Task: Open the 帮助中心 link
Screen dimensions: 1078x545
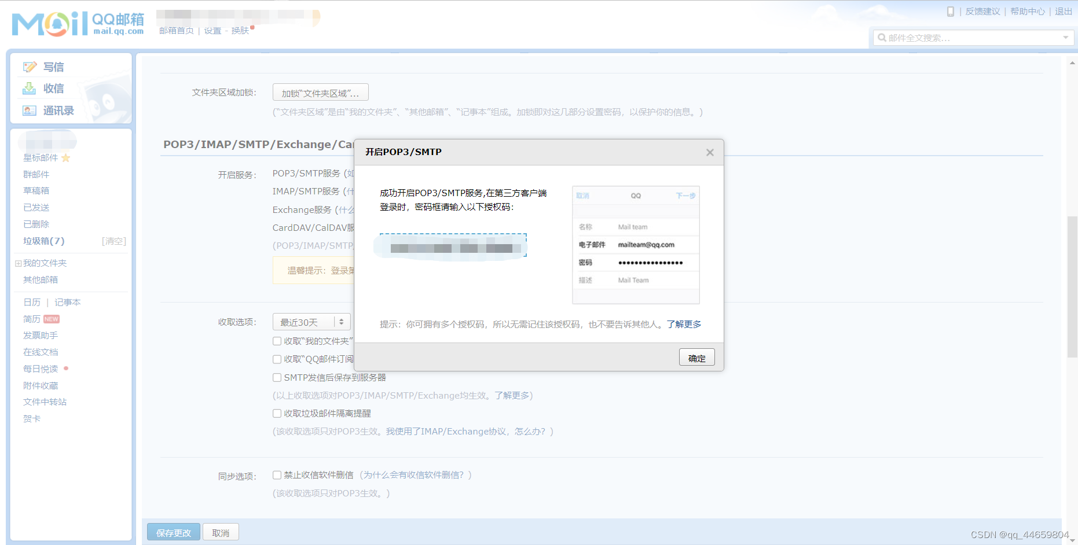Action: click(1028, 12)
